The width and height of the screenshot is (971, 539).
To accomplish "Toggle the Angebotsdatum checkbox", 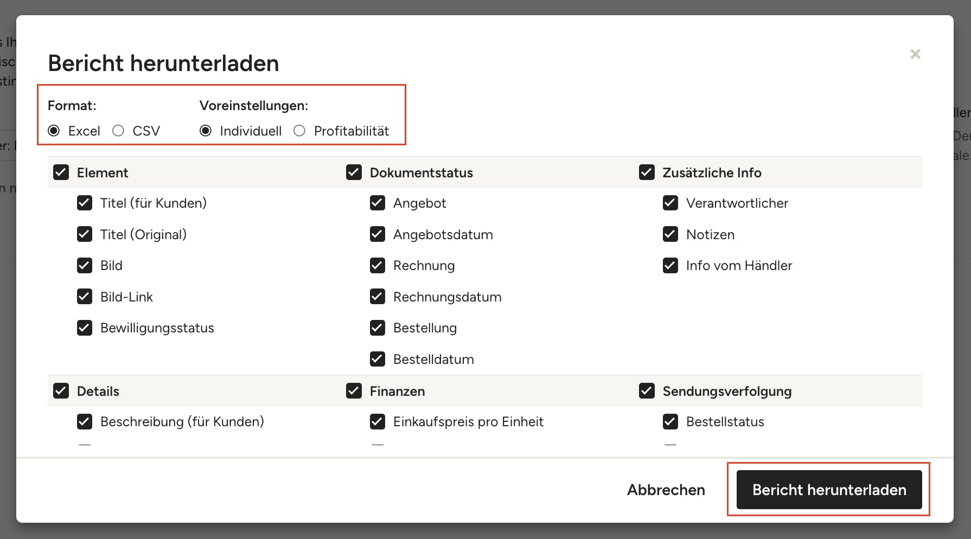I will [378, 234].
